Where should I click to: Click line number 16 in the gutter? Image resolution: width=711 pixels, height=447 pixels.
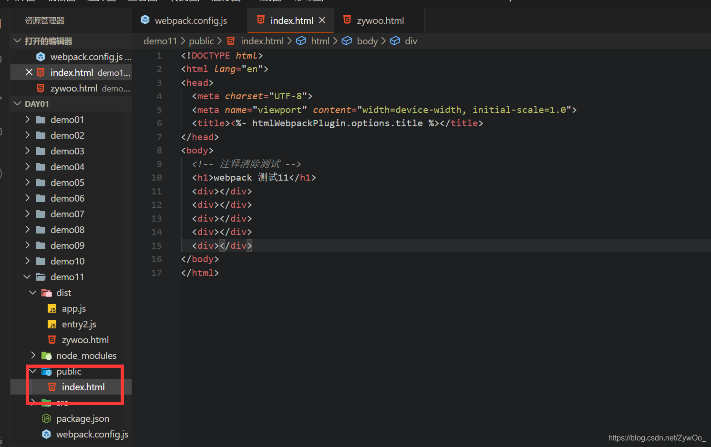[156, 259]
